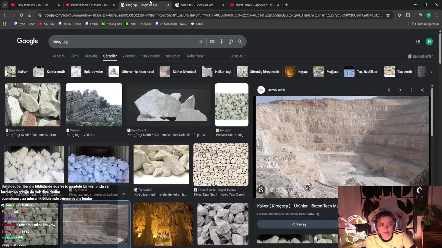442x248 pixels.
Task: Close the Beton Tech preview panel
Action: [x=422, y=90]
